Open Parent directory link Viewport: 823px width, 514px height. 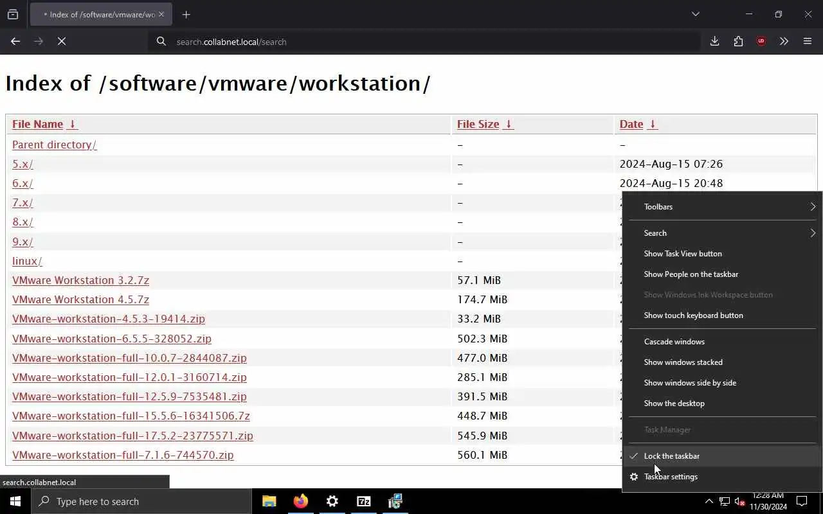[54, 145]
